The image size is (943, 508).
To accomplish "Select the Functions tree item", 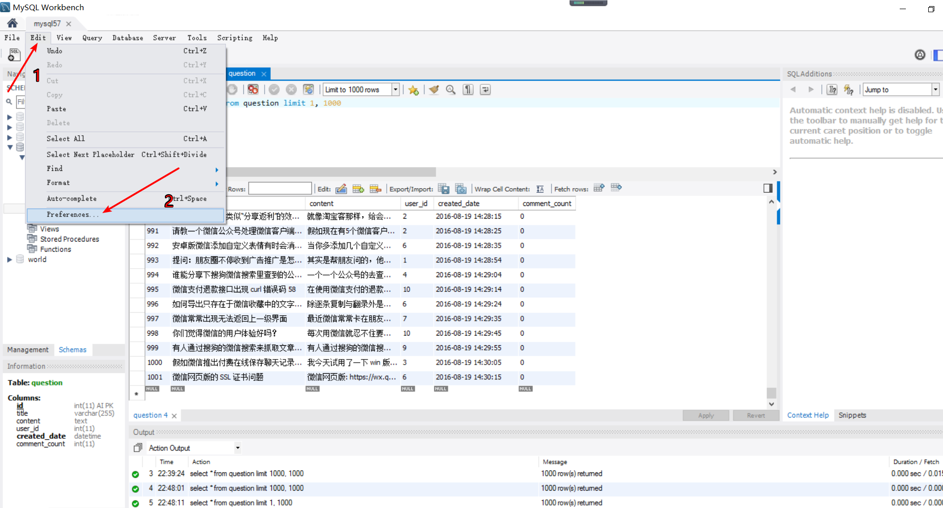I will click(x=55, y=249).
